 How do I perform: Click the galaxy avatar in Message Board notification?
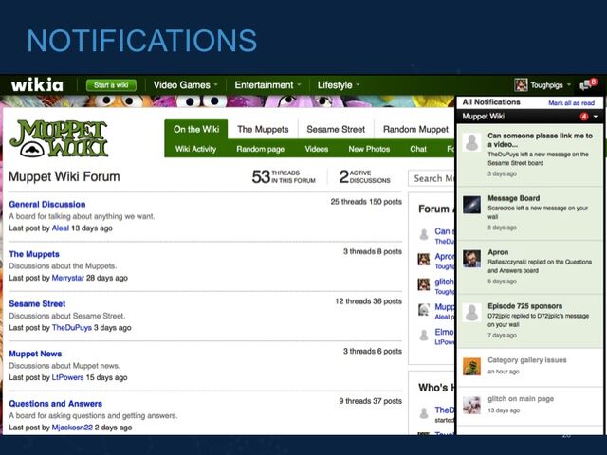(472, 205)
